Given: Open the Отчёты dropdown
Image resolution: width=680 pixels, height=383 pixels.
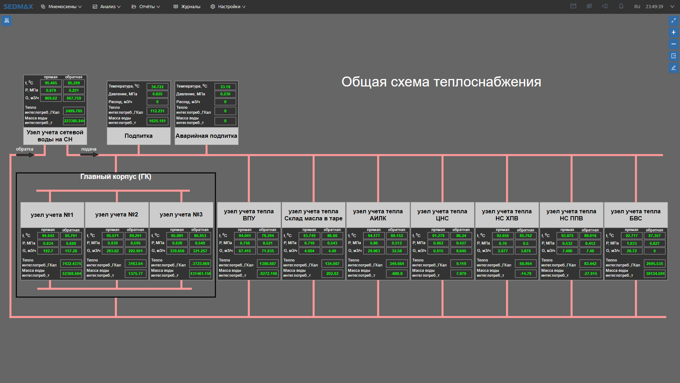Looking at the screenshot, I should click(x=146, y=6).
